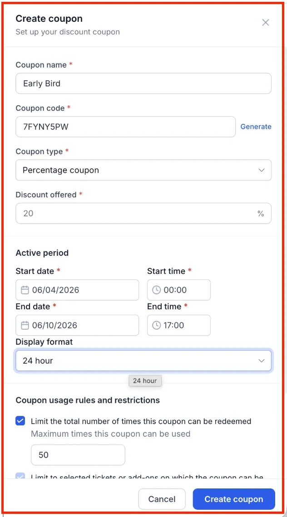The width and height of the screenshot is (287, 517).
Task: Click the End time field showing 17:00
Action: pyautogui.click(x=179, y=326)
